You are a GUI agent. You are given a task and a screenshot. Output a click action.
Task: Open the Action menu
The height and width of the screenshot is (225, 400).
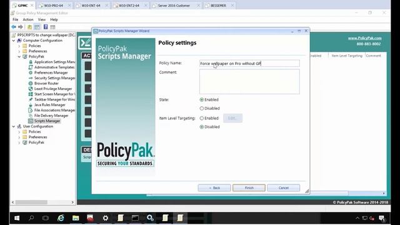[x=28, y=19]
